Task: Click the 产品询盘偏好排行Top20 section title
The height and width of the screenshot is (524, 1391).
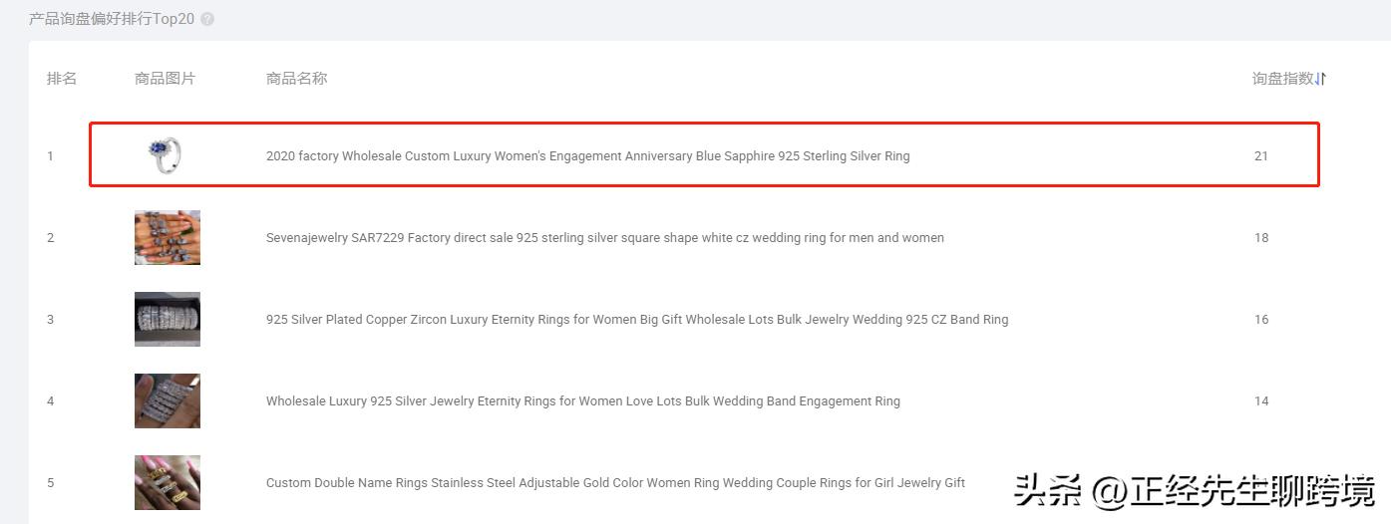Action: coord(112,19)
